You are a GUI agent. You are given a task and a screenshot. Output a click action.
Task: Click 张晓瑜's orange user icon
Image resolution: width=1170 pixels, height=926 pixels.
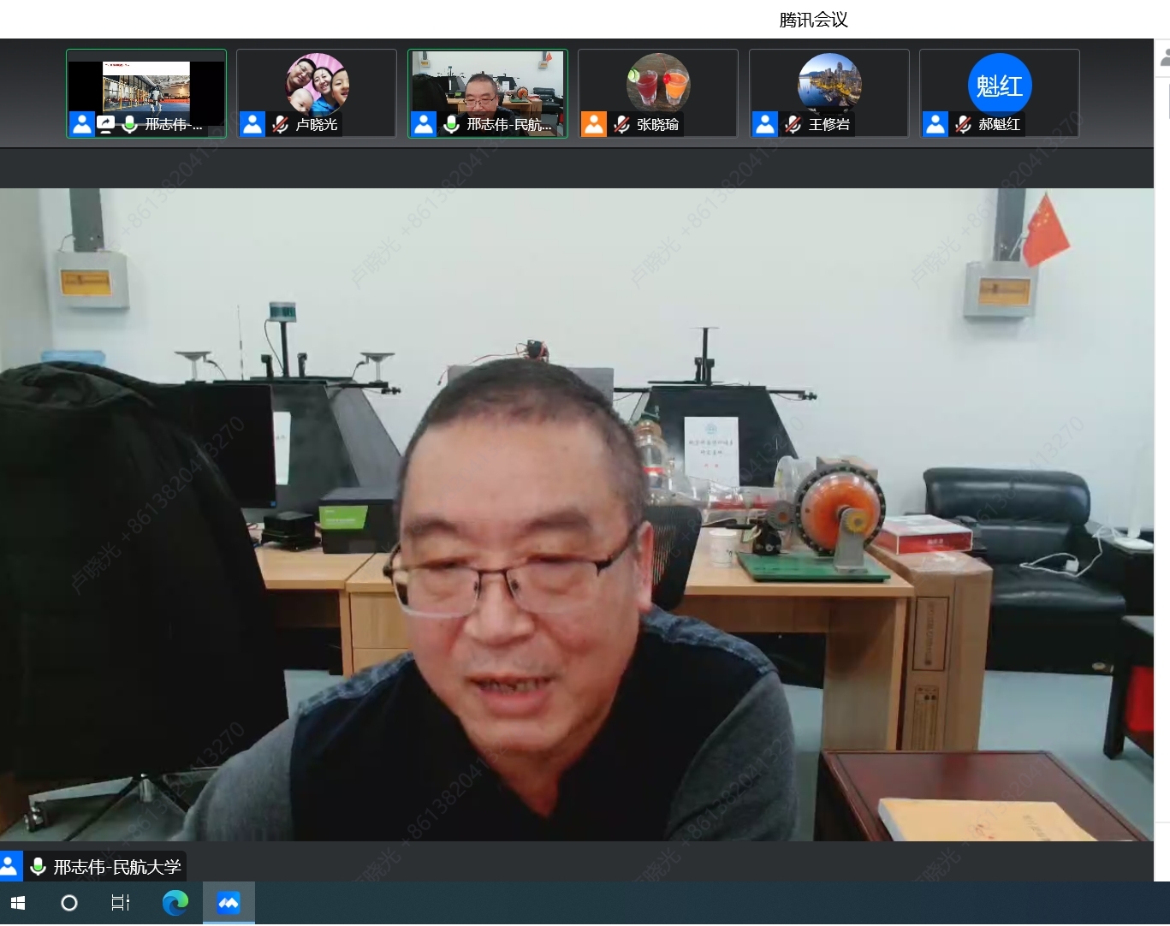coord(593,125)
